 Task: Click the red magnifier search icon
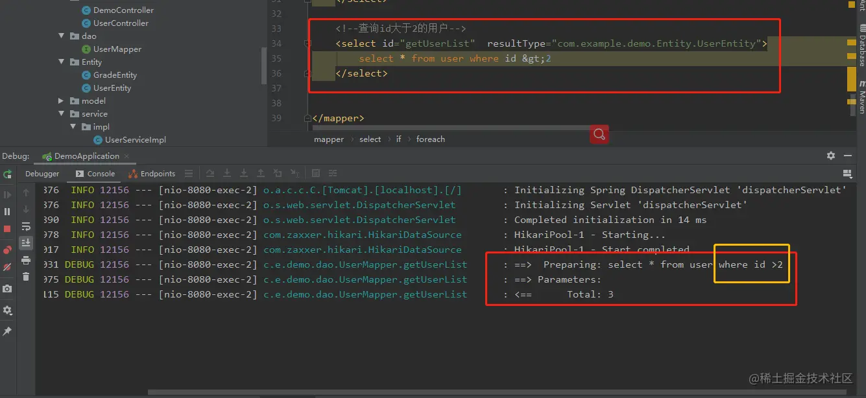(x=599, y=134)
